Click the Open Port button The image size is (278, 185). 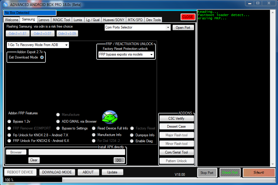tap(183, 28)
